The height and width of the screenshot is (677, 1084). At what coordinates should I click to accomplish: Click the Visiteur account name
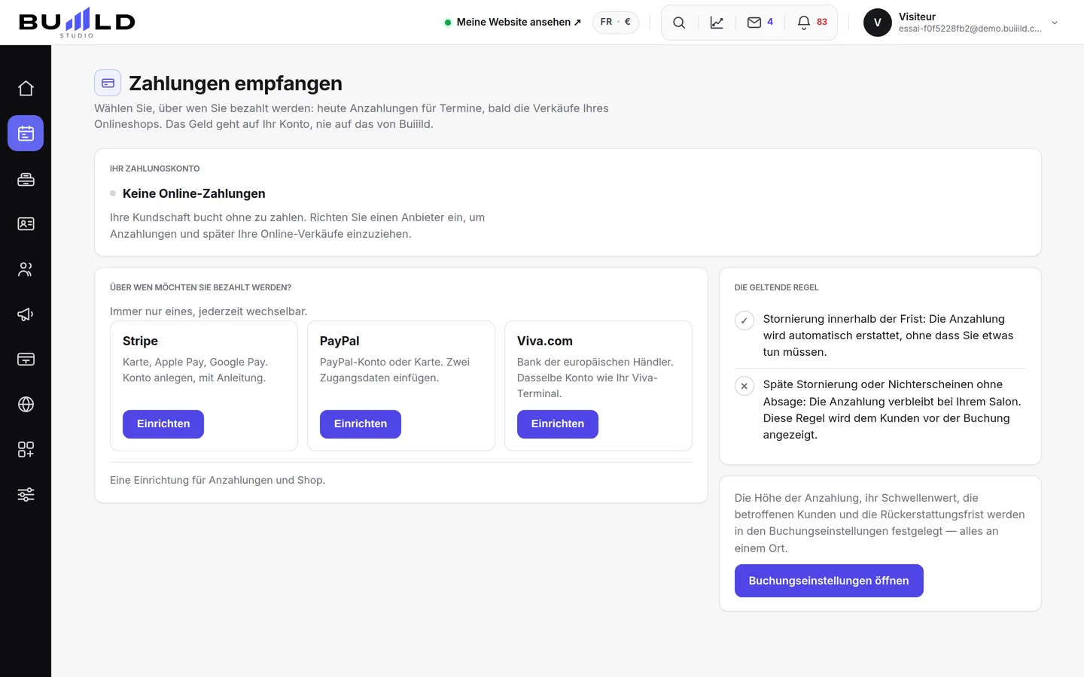point(917,17)
